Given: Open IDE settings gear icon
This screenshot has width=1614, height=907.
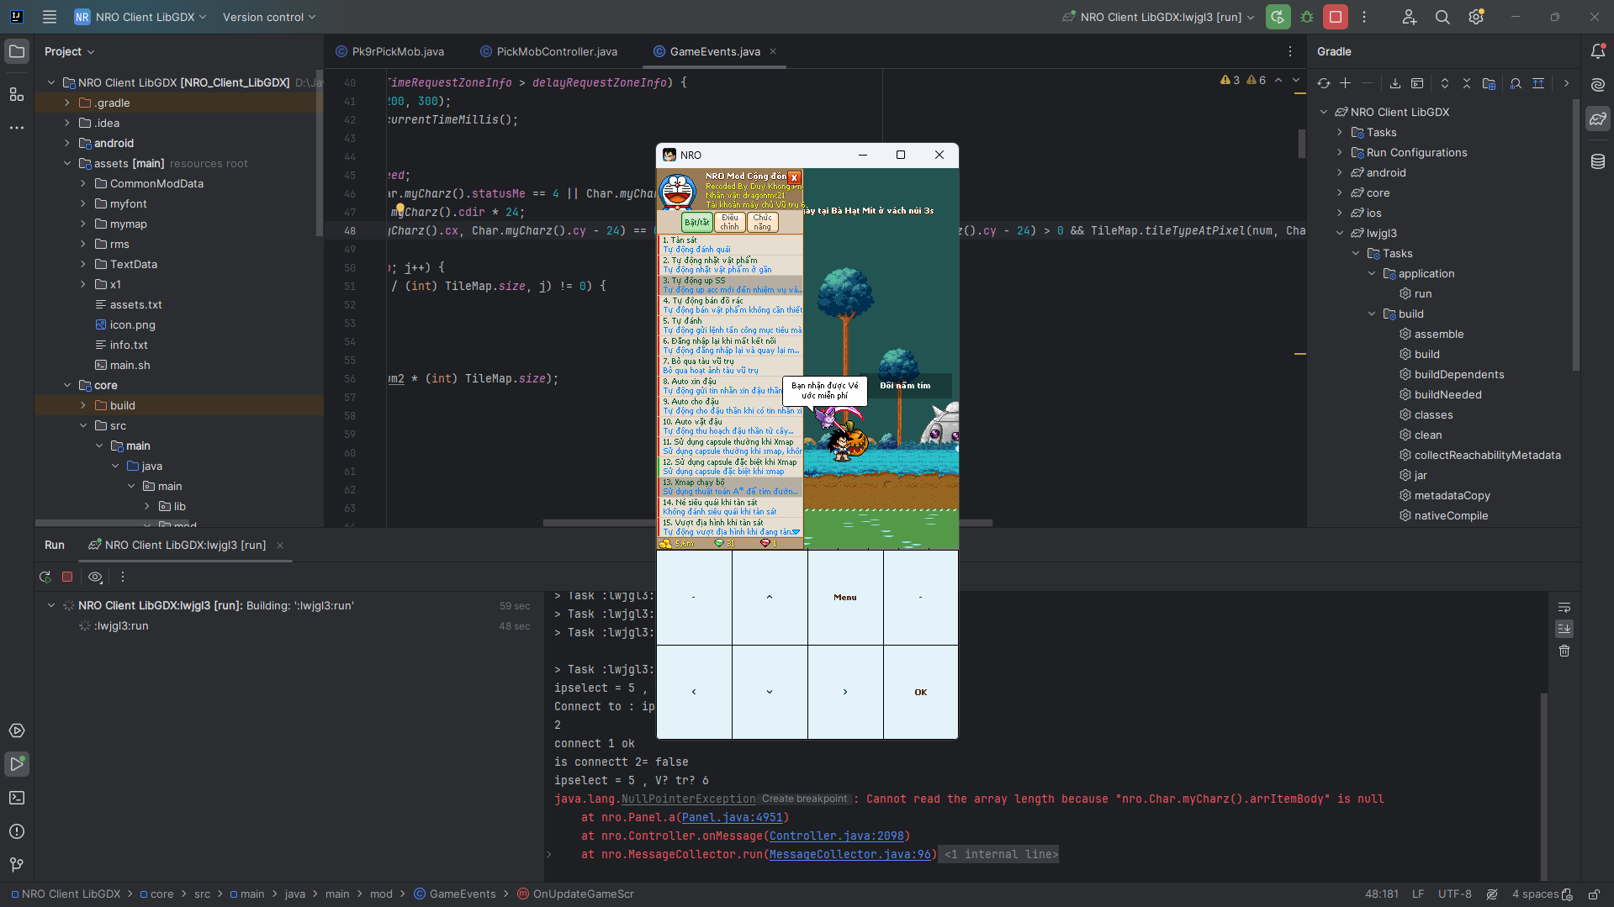Looking at the screenshot, I should [x=1476, y=17].
